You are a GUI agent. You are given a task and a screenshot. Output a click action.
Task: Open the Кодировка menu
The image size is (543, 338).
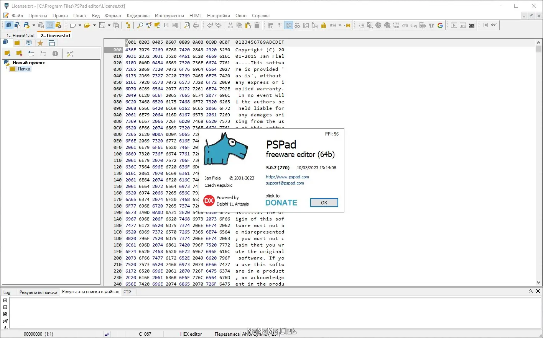pyautogui.click(x=138, y=16)
